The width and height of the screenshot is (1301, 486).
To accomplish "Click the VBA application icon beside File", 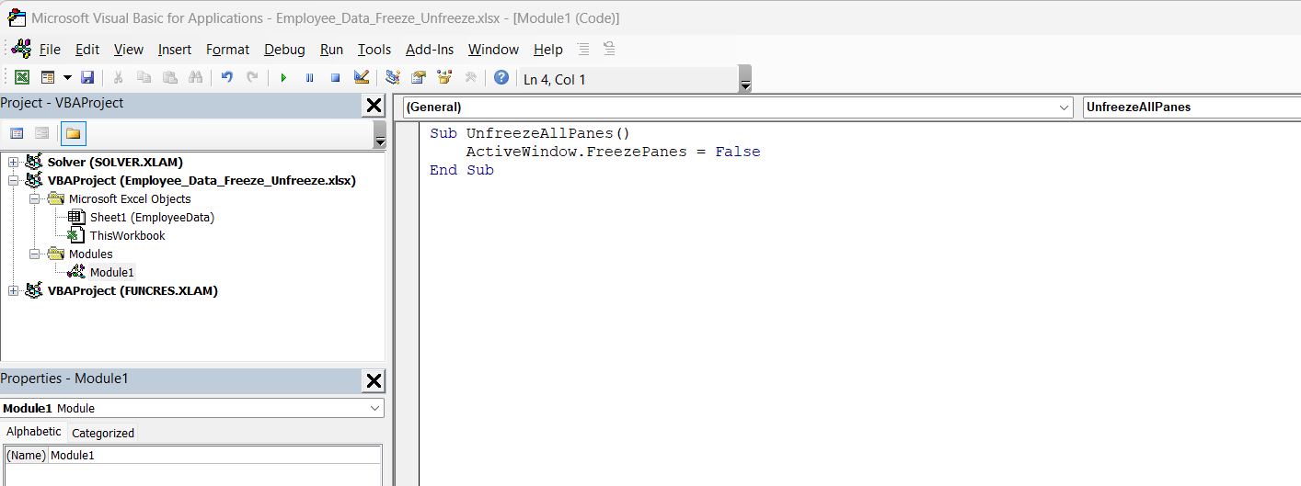I will click(20, 49).
